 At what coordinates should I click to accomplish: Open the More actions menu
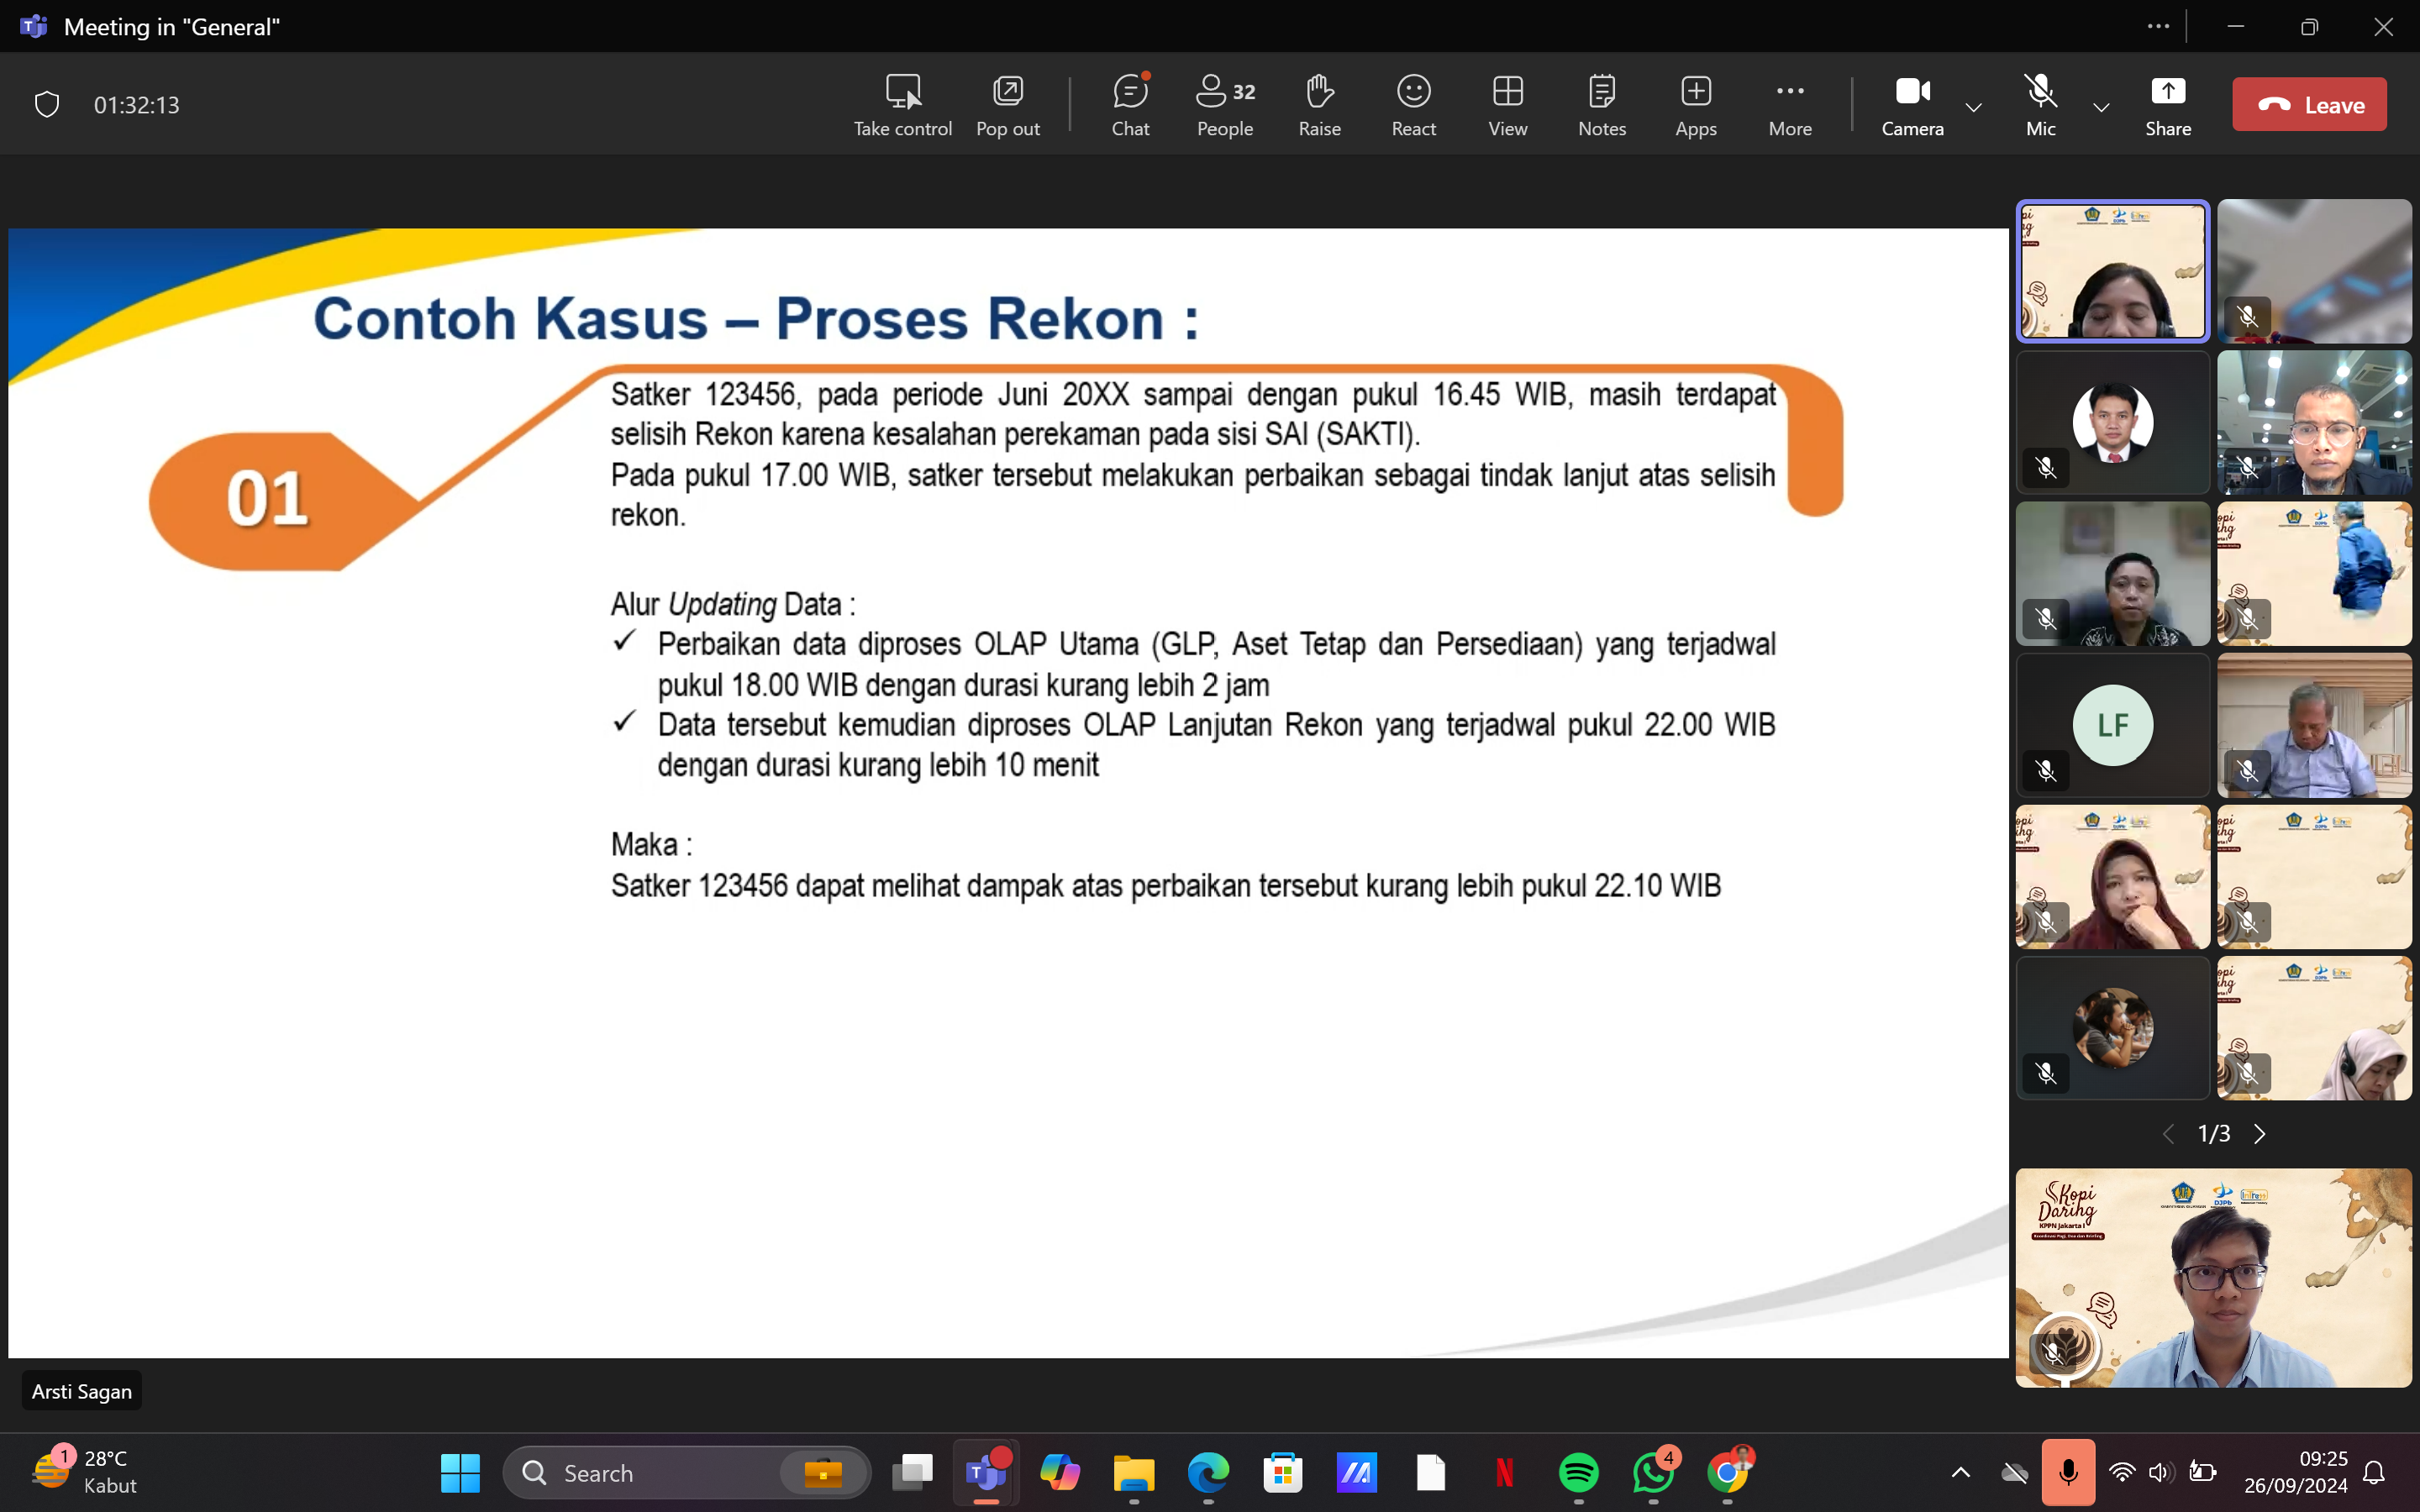click(x=1789, y=104)
